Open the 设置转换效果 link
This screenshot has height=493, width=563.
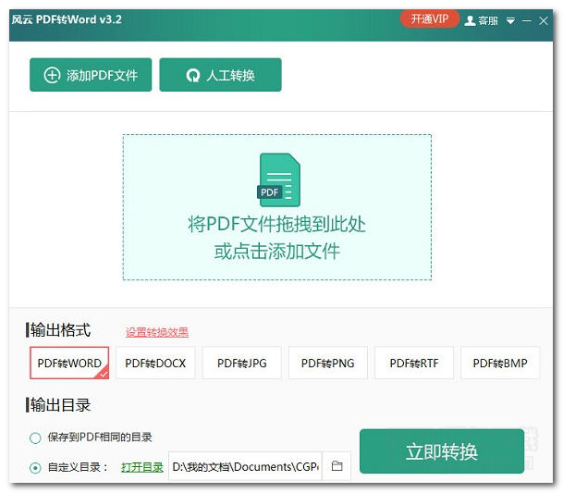coord(157,332)
